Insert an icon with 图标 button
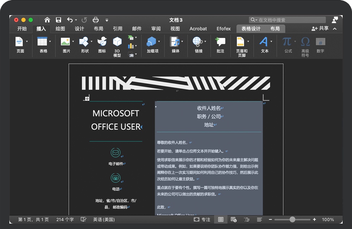The image size is (352, 229). [x=102, y=42]
